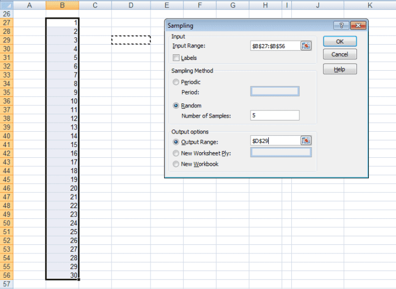396x289 pixels.
Task: Select column D header
Action: pyautogui.click(x=131, y=5)
